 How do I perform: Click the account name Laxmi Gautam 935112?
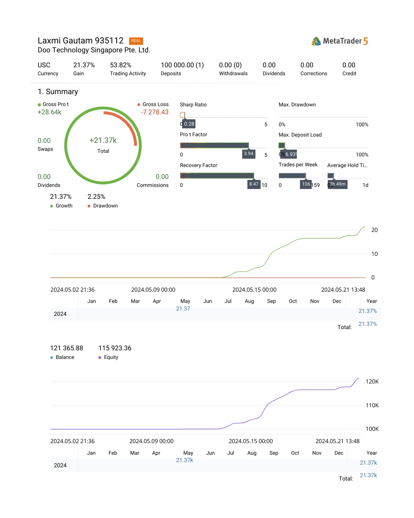[x=80, y=40]
